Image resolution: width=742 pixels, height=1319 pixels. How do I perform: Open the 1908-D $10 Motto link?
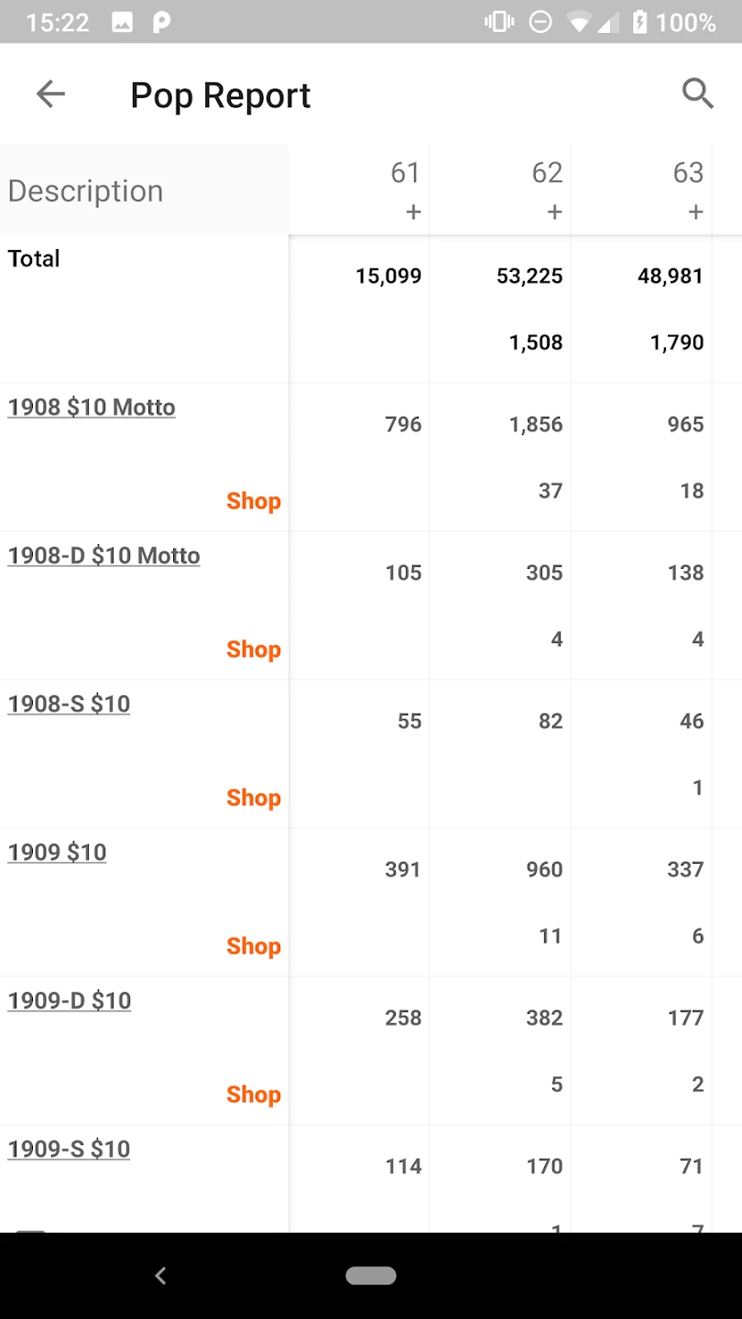click(104, 555)
